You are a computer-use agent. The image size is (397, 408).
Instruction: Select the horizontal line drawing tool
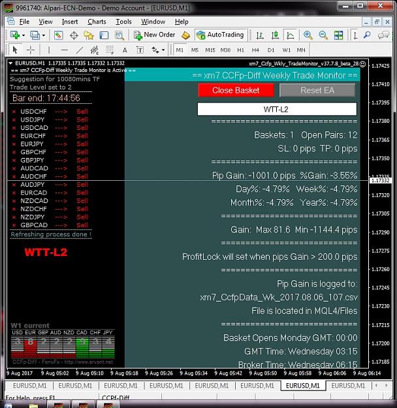point(64,50)
